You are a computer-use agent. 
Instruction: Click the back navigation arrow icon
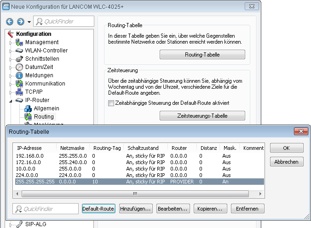click(10, 22)
